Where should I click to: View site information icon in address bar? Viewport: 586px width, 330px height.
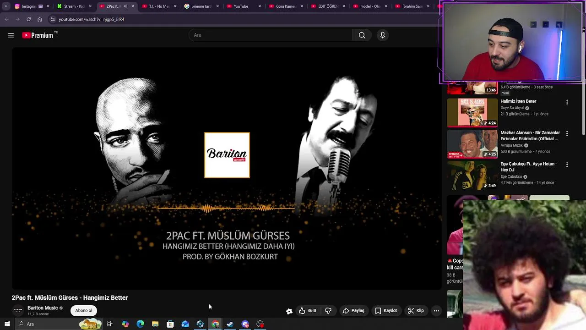[53, 19]
